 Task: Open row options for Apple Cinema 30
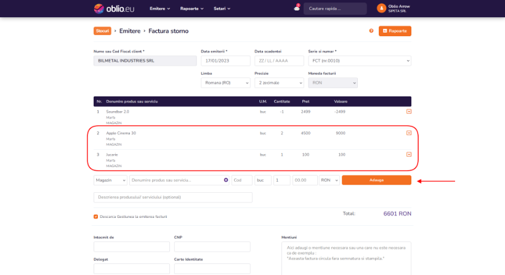tap(408, 133)
